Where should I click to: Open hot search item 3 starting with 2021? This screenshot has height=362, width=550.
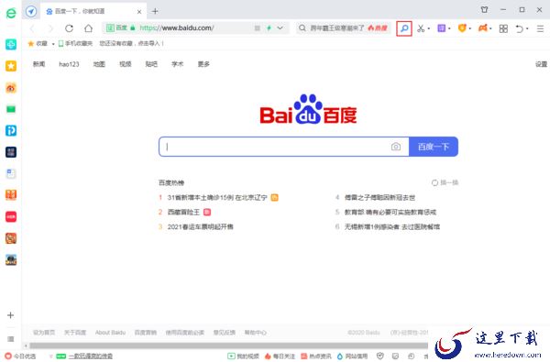click(200, 226)
